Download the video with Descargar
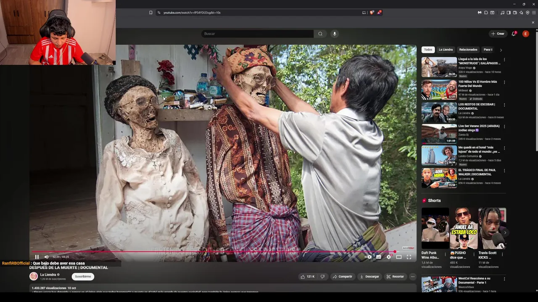The height and width of the screenshot is (302, 538). (x=369, y=276)
